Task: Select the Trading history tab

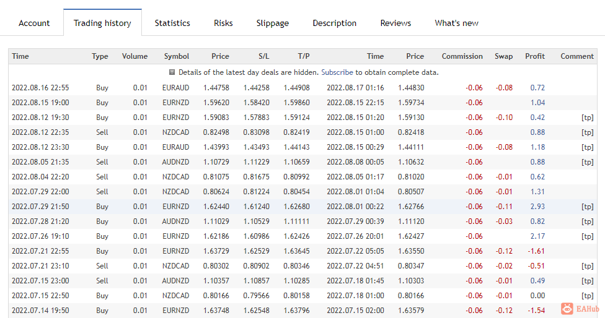Action: click(102, 23)
